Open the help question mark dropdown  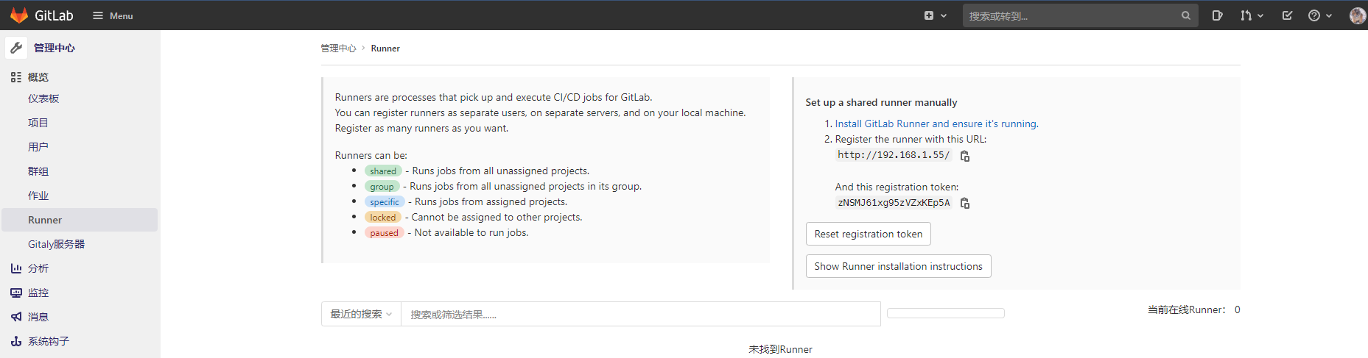(x=1319, y=15)
